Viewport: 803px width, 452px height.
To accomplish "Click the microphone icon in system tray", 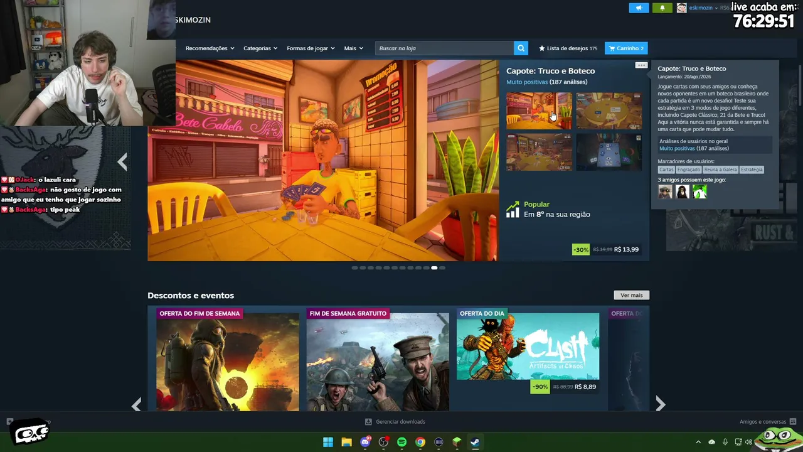I will pyautogui.click(x=725, y=442).
